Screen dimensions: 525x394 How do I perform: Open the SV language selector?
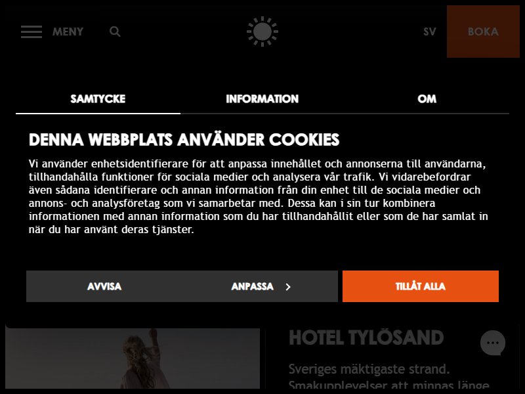click(430, 32)
